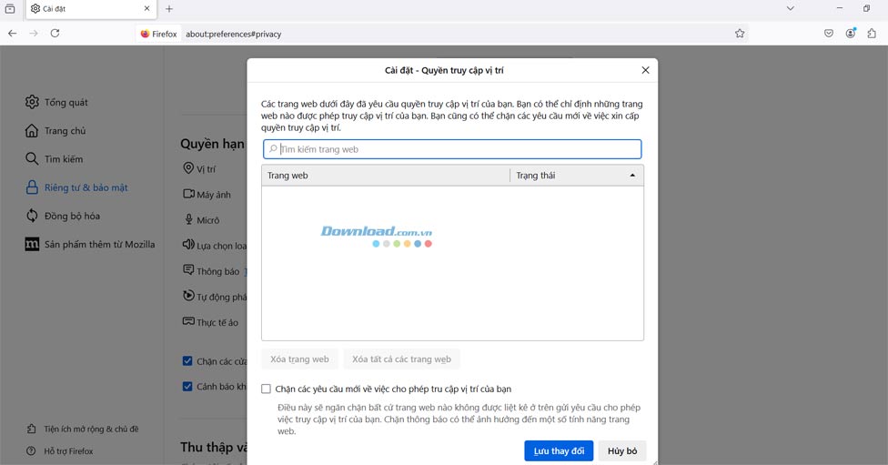Toggle the Cảnh báo khi checkbox
888x465 pixels.
point(187,386)
